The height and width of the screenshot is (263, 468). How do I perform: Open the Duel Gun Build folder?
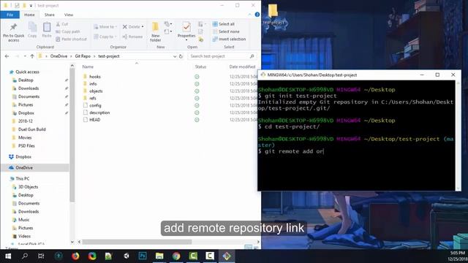click(32, 129)
